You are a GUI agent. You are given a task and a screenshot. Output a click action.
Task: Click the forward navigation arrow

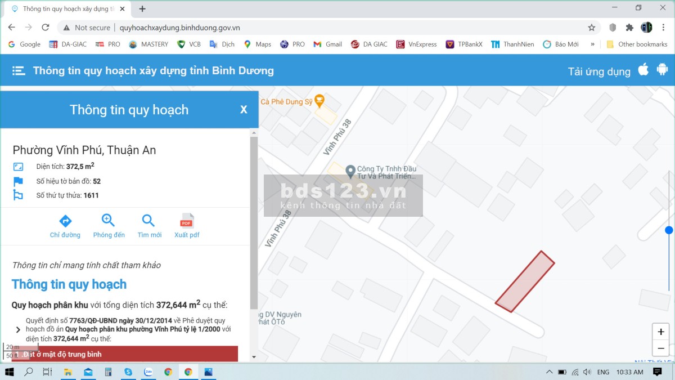pos(29,27)
